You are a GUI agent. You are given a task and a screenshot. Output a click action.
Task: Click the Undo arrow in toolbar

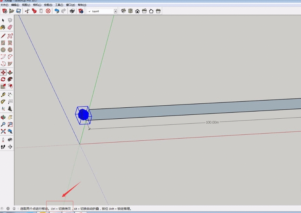click(x=57, y=11)
